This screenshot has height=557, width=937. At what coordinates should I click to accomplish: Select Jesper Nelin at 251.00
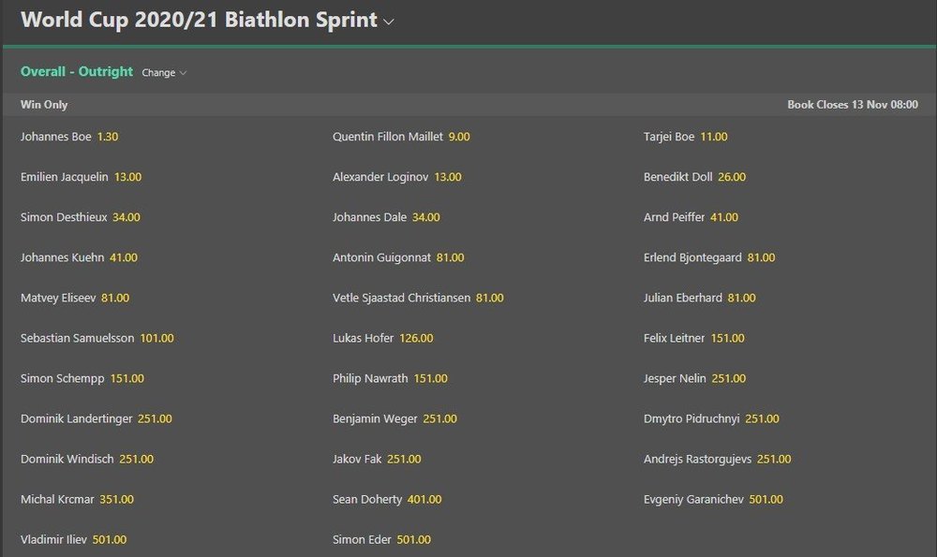pos(694,378)
